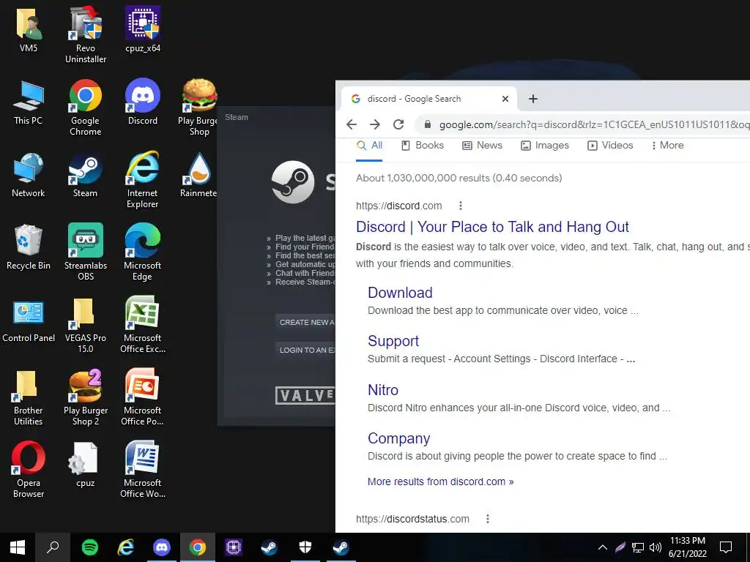Open taskbar search magnifier
Viewport: 750px width, 562px height.
click(x=53, y=547)
